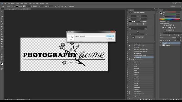
Task: Select the Zoom tool in toolbox
Action: click(x=2, y=59)
